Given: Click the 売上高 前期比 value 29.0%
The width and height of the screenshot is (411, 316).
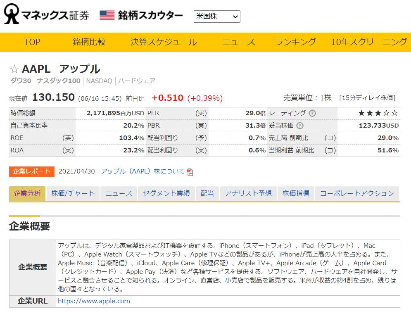Looking at the screenshot, I should tap(388, 138).
